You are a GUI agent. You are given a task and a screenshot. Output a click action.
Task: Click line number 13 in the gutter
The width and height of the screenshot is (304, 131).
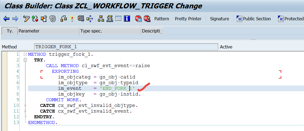pos(17,123)
